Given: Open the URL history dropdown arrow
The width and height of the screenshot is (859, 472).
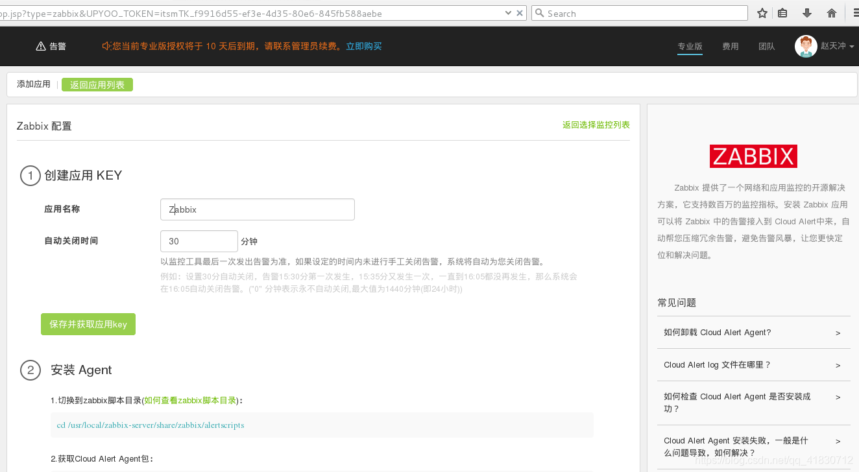Looking at the screenshot, I should point(508,13).
